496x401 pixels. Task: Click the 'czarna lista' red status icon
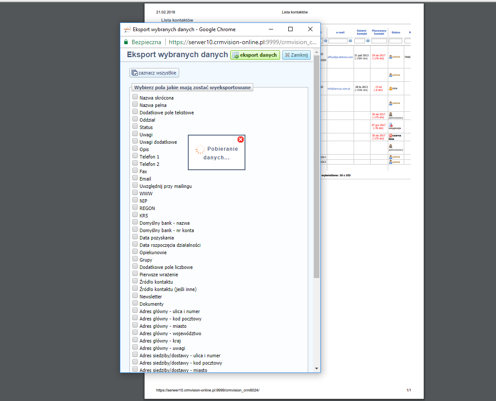[x=391, y=136]
